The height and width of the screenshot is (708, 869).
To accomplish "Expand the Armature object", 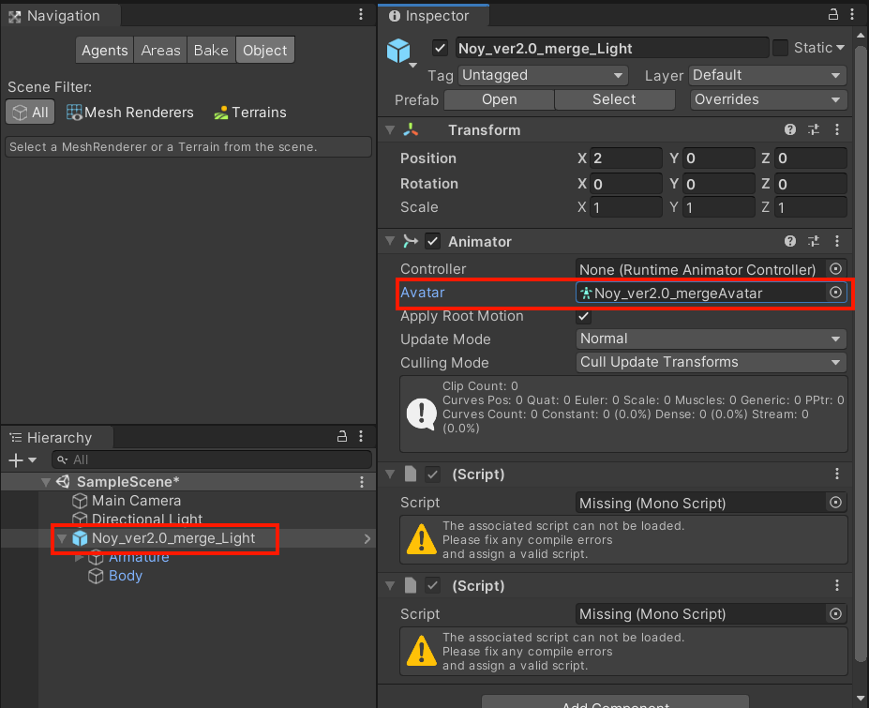I will [80, 557].
